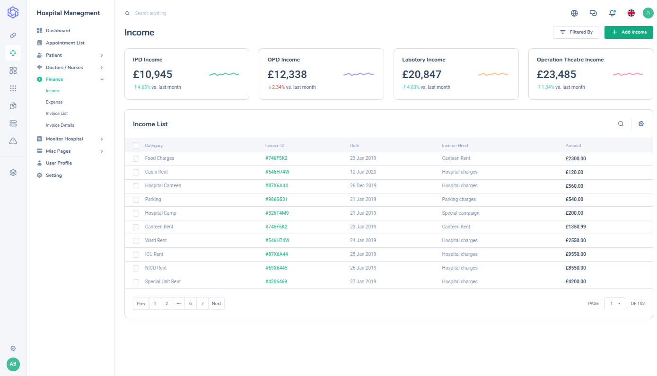Expand the Patient menu chevron
Viewport: 657px width, 376px height.
click(102, 55)
